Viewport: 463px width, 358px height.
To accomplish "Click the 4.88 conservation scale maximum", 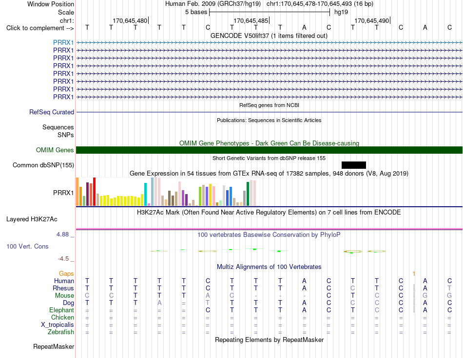I will 62,234.
